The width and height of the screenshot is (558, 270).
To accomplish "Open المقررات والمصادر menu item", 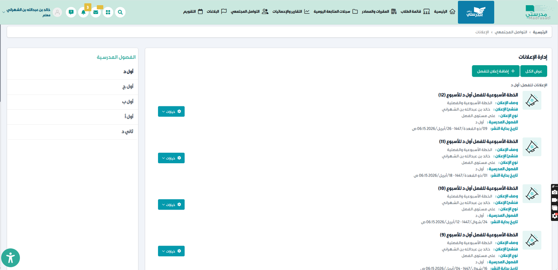I will click(379, 12).
